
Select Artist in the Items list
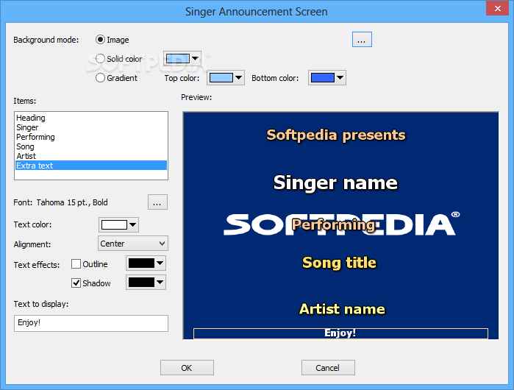click(x=91, y=156)
